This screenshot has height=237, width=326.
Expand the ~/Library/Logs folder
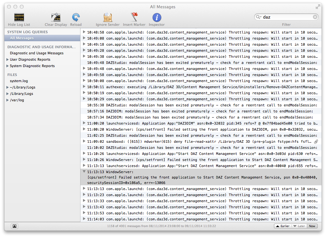7,87
